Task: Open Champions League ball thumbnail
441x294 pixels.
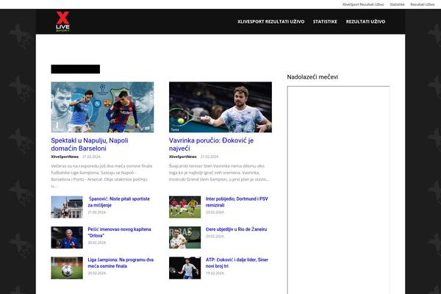Action: pyautogui.click(x=67, y=268)
